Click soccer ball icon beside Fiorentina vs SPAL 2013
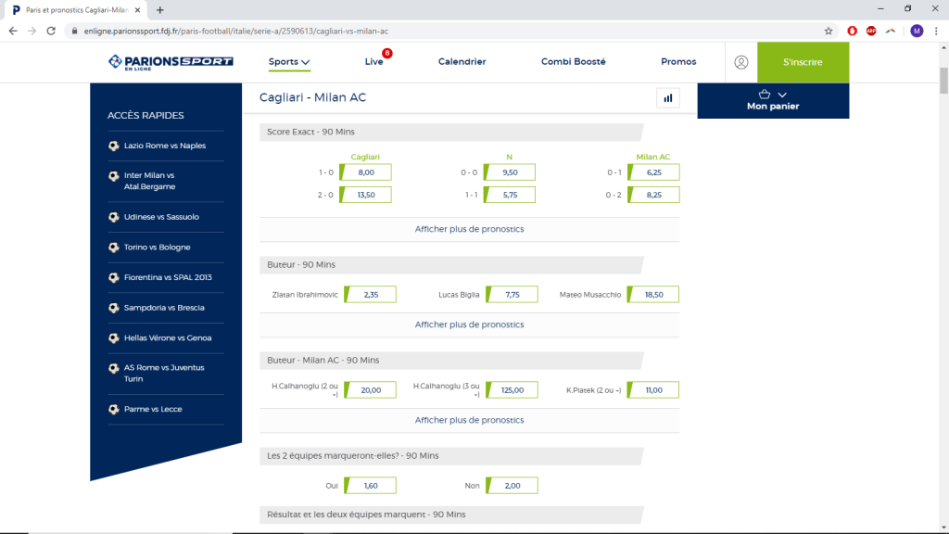This screenshot has height=534, width=949. (114, 278)
